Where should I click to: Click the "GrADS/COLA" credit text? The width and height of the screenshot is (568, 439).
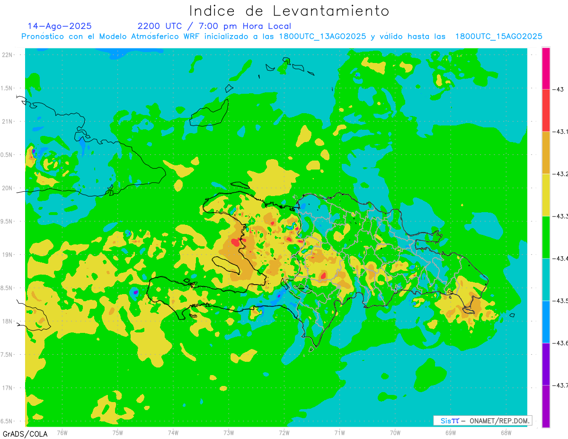[25, 434]
